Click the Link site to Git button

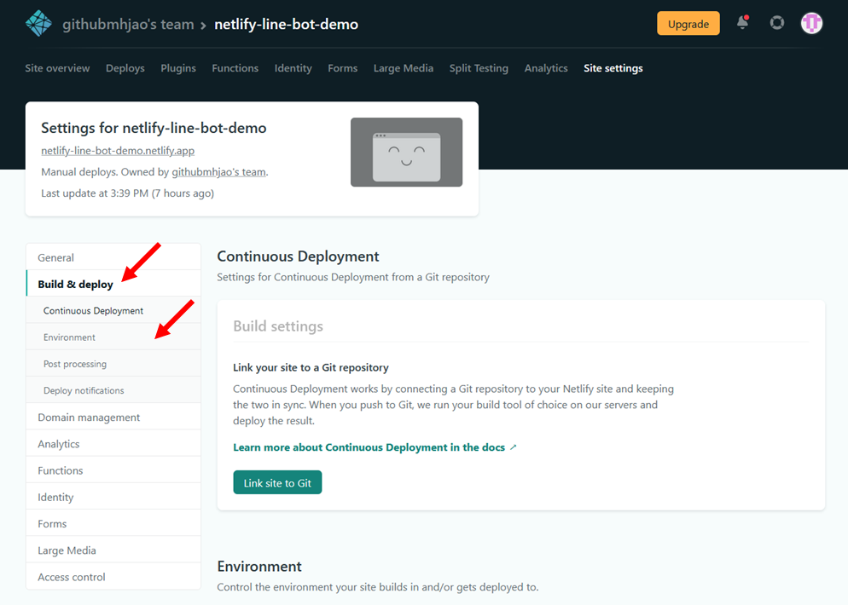click(277, 482)
